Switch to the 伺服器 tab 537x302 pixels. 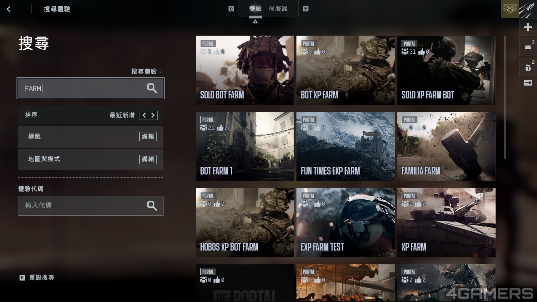[x=278, y=9]
